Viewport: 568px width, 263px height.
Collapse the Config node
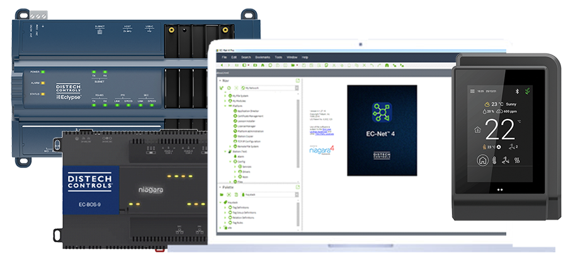click(x=230, y=162)
